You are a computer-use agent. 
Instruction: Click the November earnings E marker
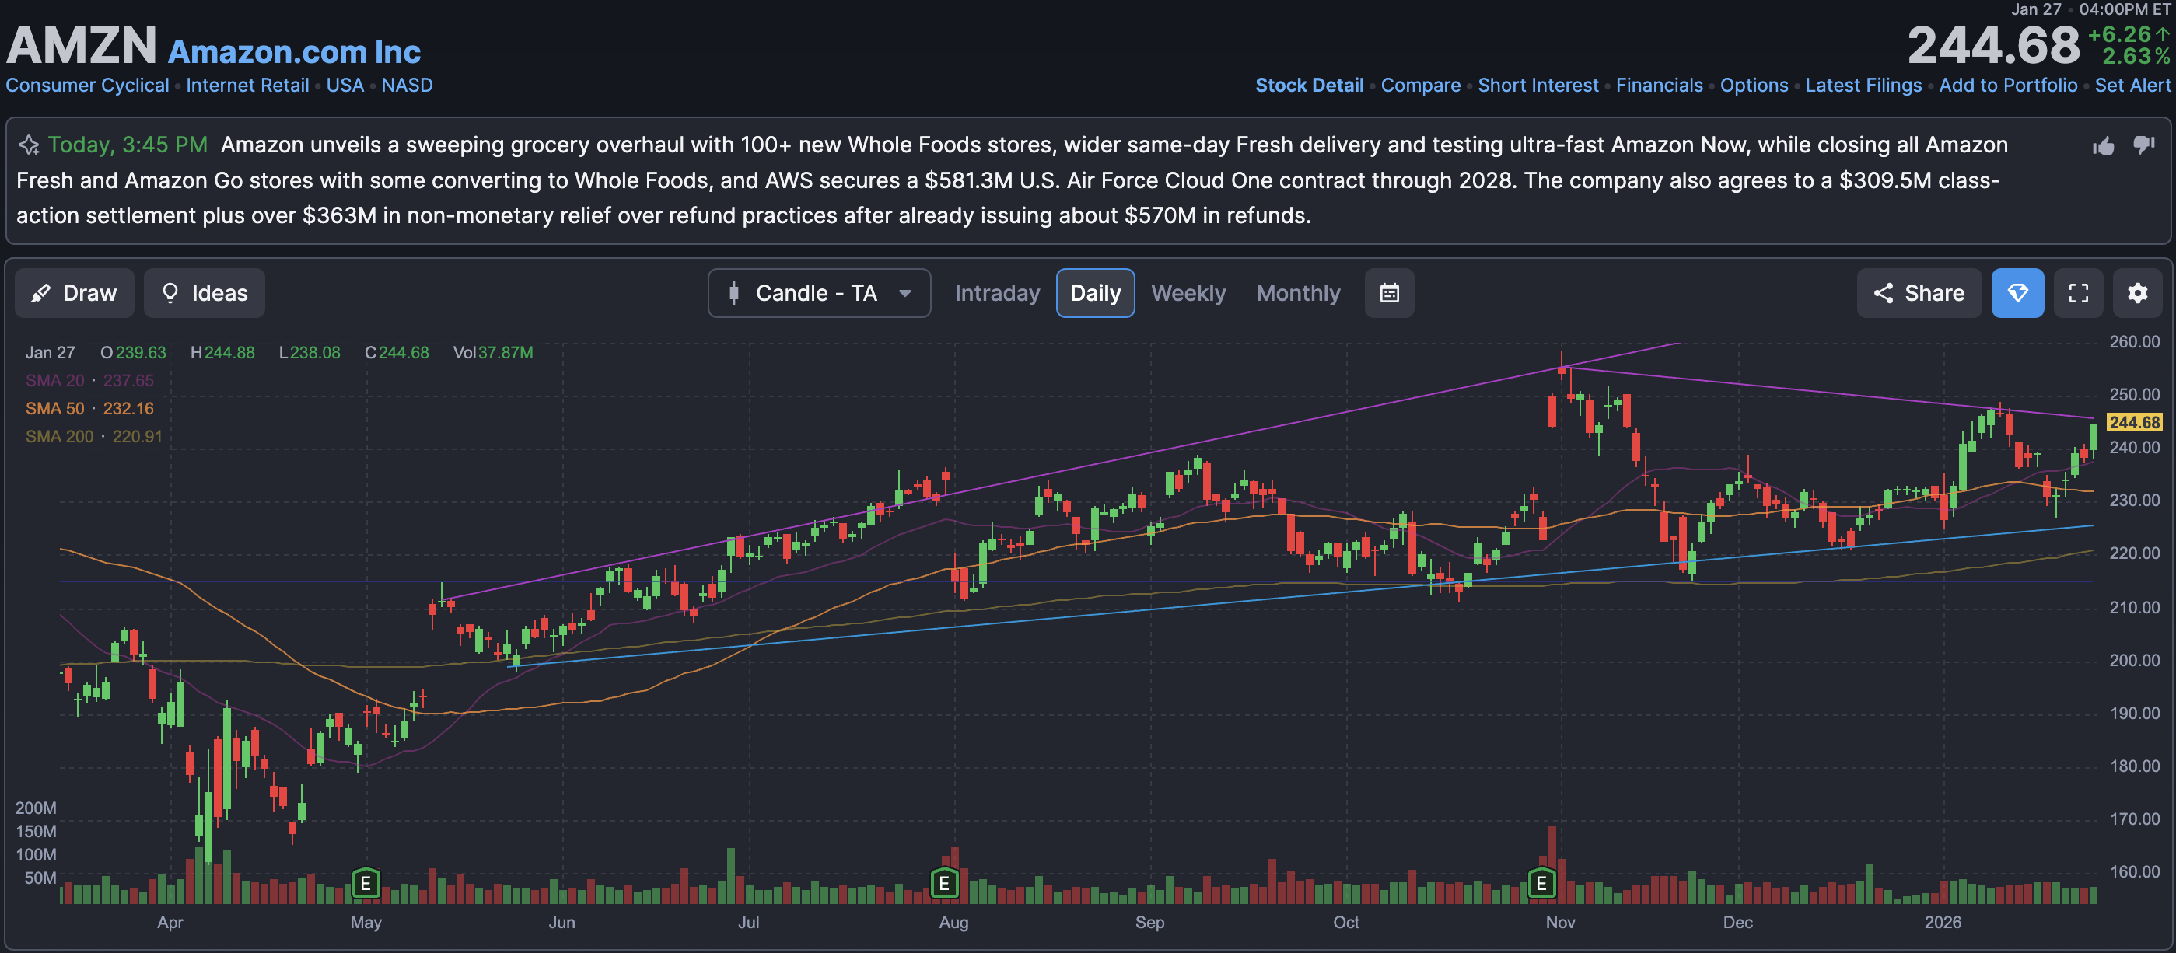coord(1541,883)
